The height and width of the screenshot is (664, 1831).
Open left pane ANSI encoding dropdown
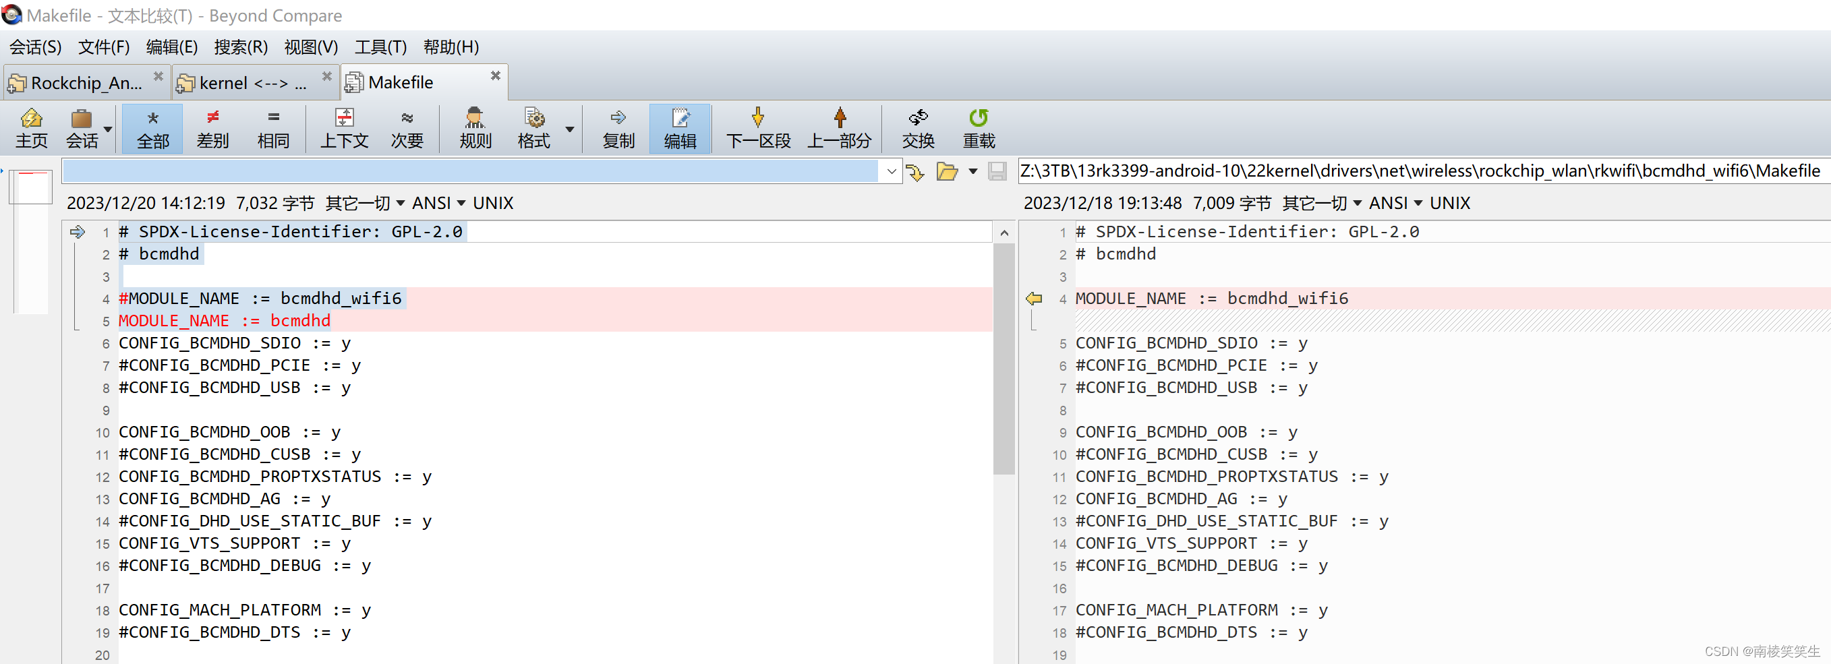[438, 203]
